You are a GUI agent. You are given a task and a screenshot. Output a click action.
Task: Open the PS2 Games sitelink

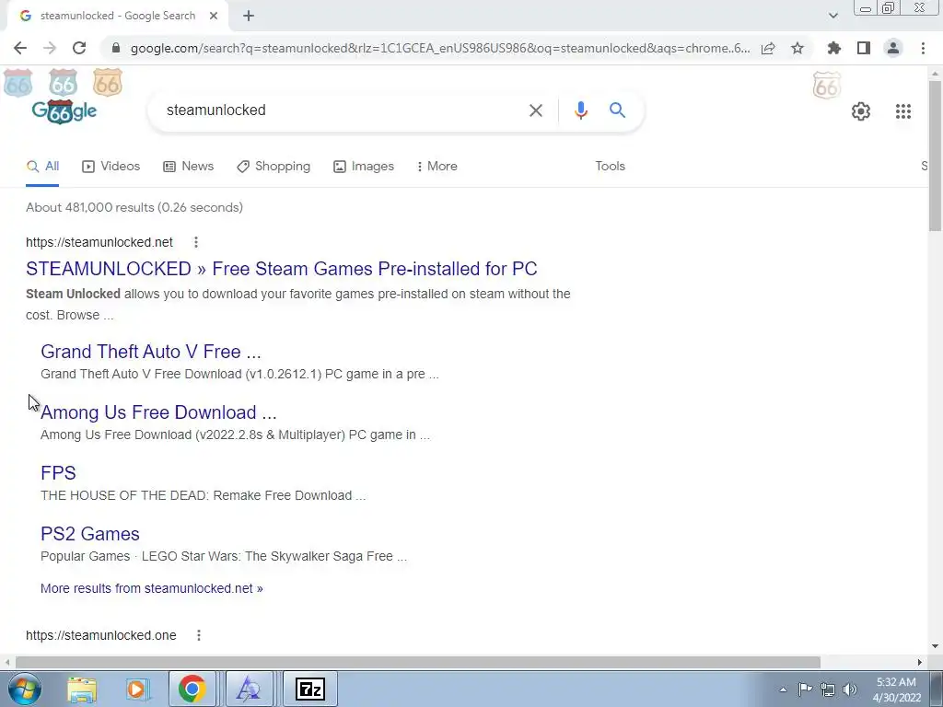(90, 534)
